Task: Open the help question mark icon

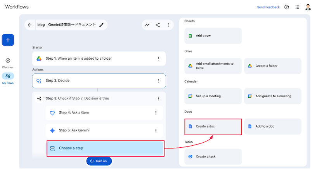Action: 286,7
